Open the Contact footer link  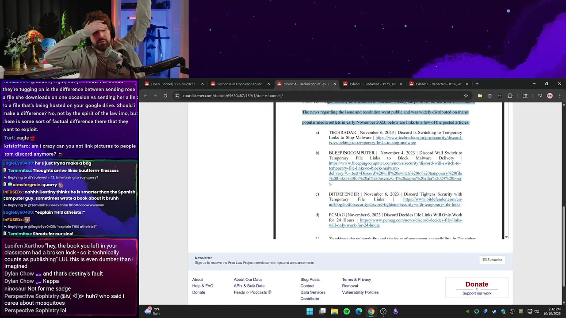[307, 286]
